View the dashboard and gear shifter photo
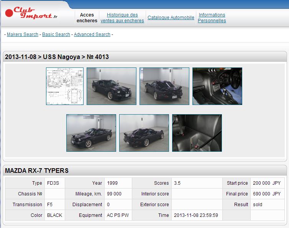The image size is (289, 228). click(x=217, y=86)
